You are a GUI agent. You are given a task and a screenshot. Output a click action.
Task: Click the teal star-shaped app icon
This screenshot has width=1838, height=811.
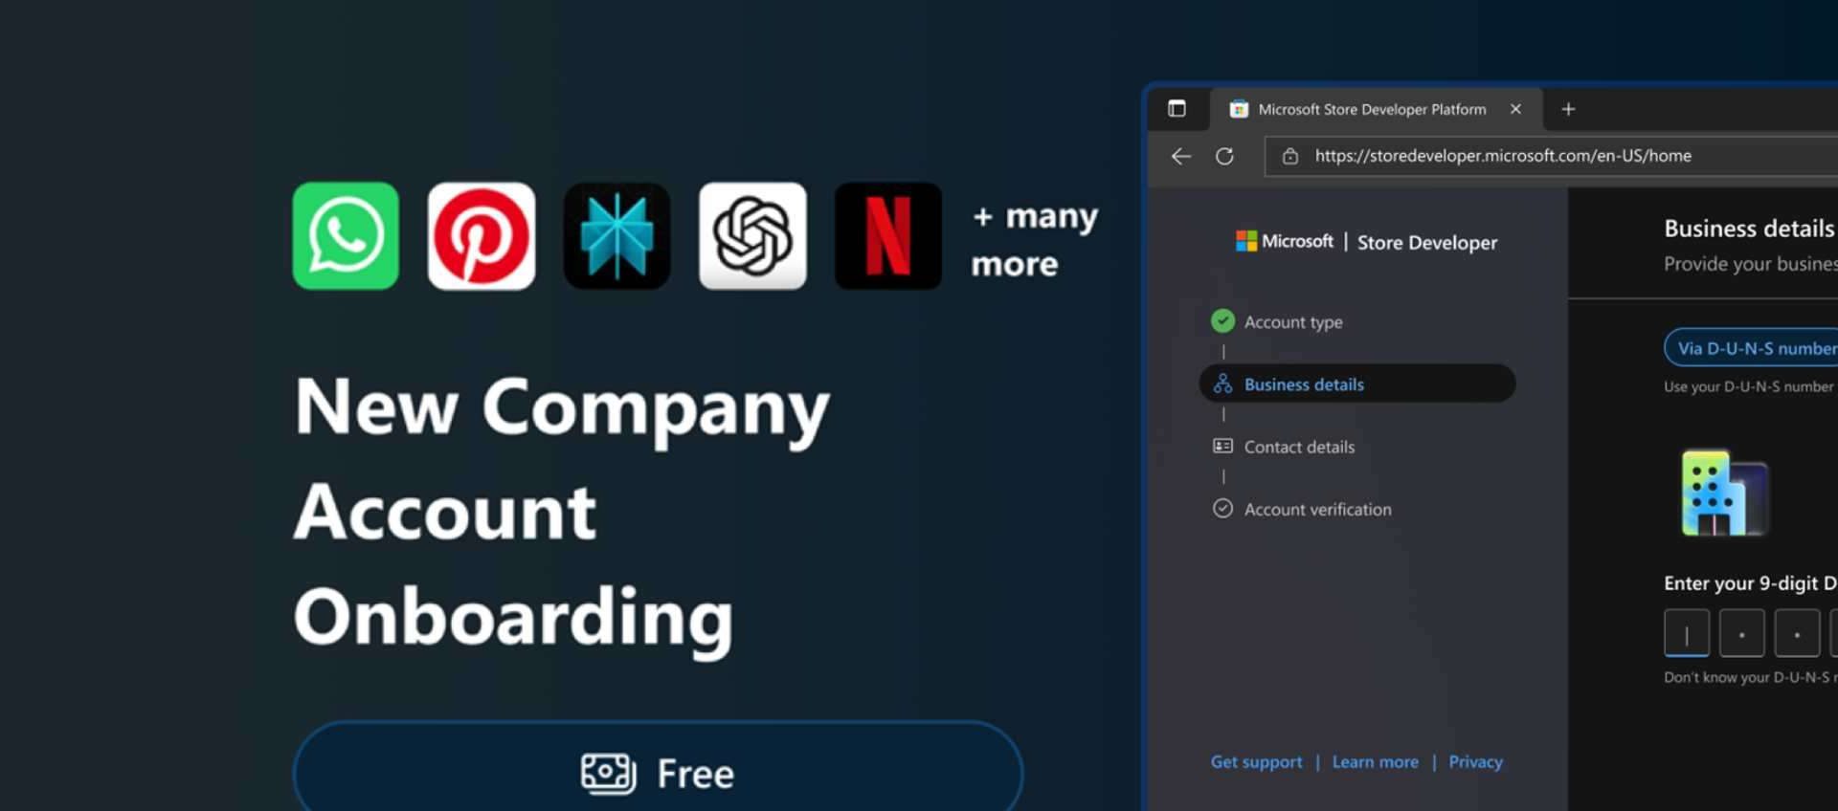tap(617, 236)
